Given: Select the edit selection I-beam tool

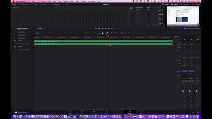Looking at the screenshot, I should (94, 33).
